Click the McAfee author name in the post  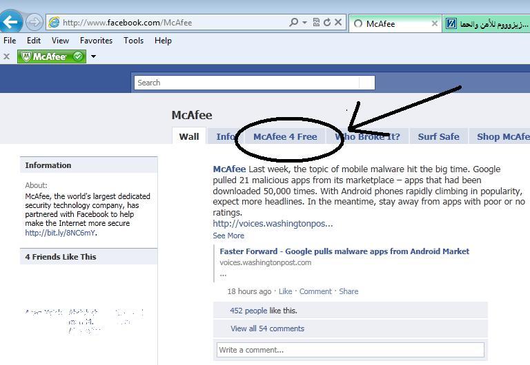coord(229,169)
